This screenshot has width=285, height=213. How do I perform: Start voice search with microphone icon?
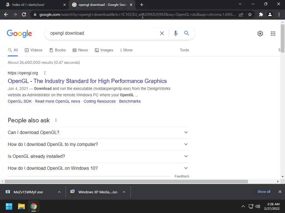175,33
